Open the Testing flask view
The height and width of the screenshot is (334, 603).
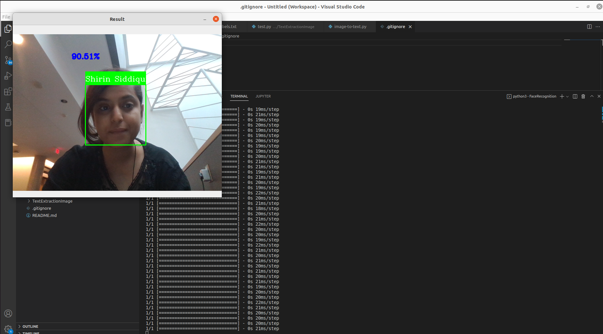point(8,107)
